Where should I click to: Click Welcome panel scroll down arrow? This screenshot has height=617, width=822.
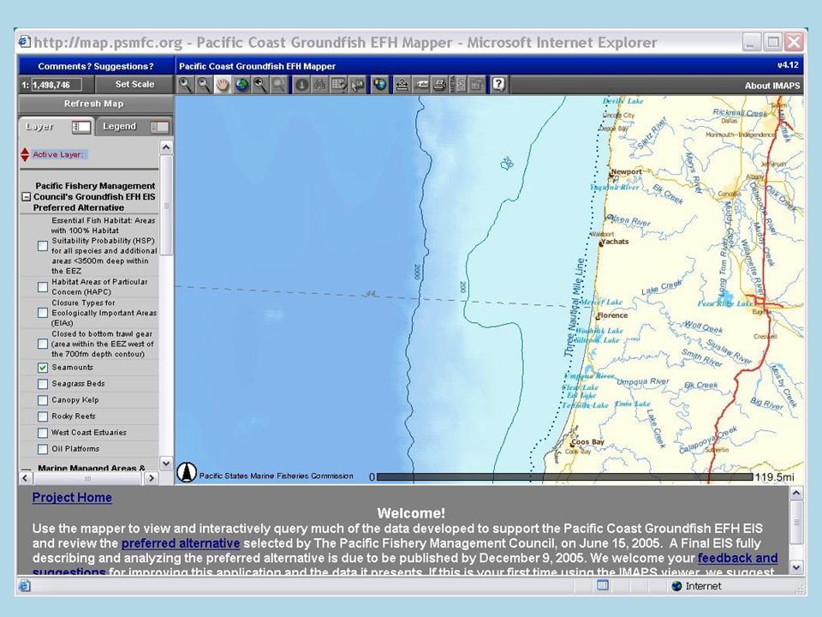coord(795,567)
